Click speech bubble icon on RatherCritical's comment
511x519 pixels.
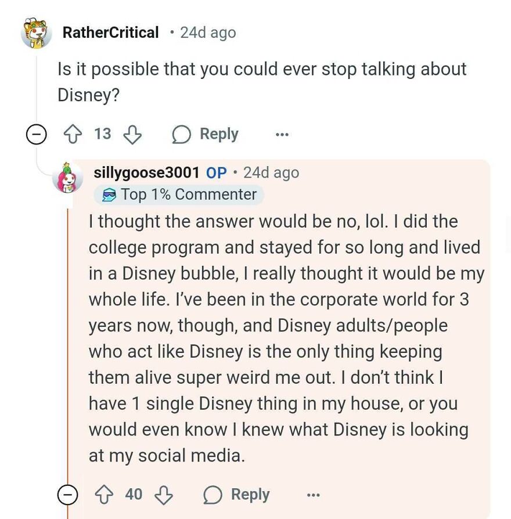click(181, 135)
